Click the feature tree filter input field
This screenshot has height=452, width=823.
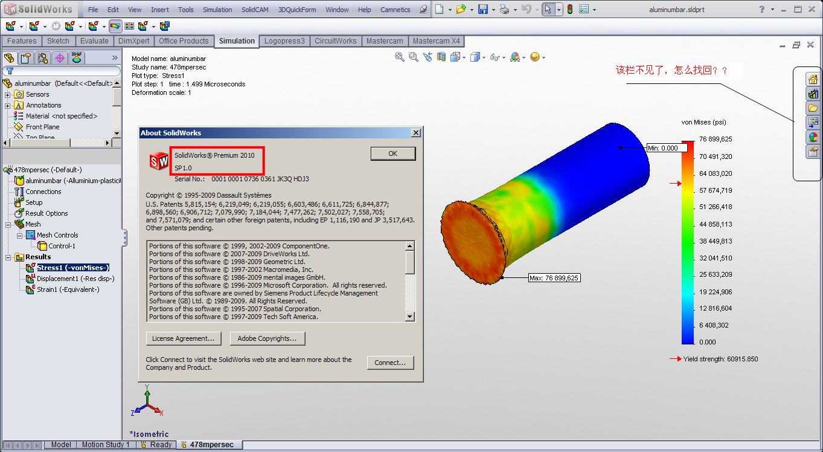[x=62, y=71]
